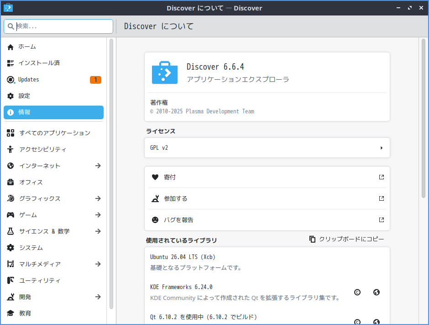Click the サイエンス & 数学 flask icon
The height and width of the screenshot is (325, 429).
tap(10, 231)
